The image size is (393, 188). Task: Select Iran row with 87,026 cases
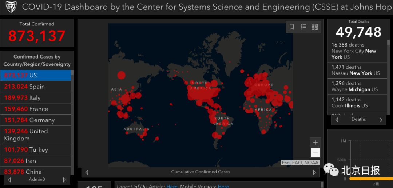point(36,161)
